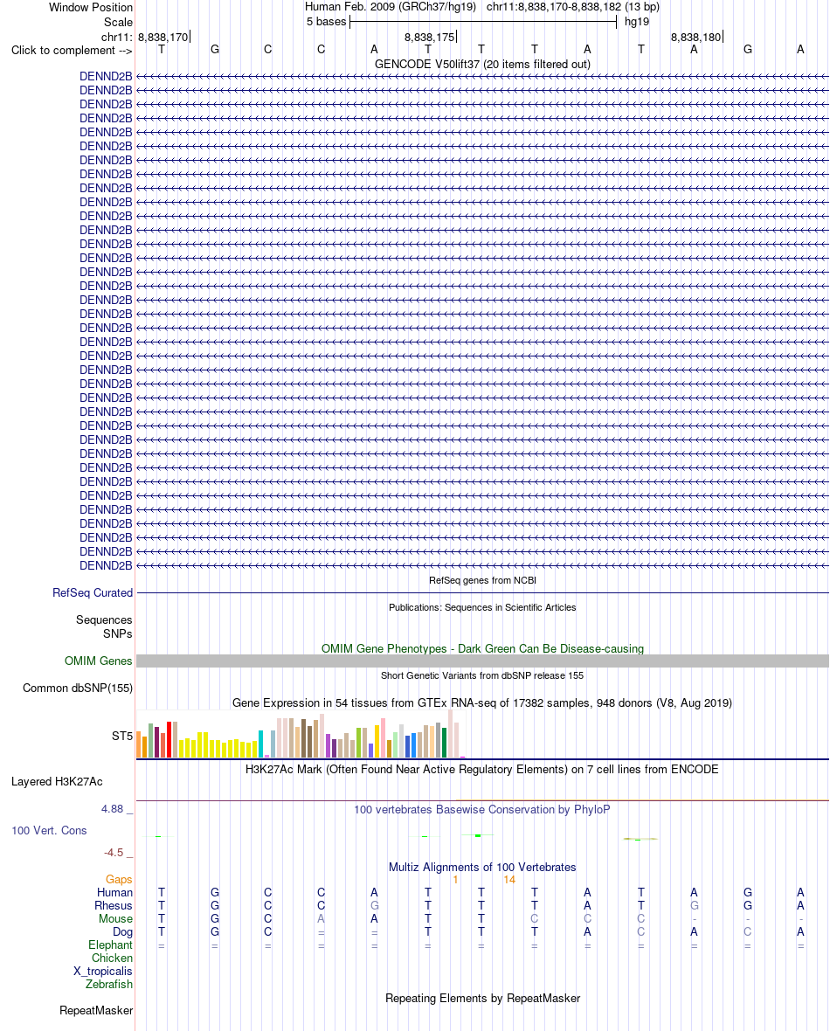Click the gap count '14' in Gaps row
Viewport: 830px width, 1031px height.
(x=509, y=879)
